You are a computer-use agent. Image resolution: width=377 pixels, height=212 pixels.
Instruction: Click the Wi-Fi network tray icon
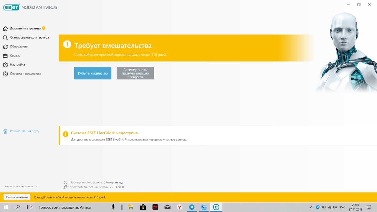click(x=330, y=207)
